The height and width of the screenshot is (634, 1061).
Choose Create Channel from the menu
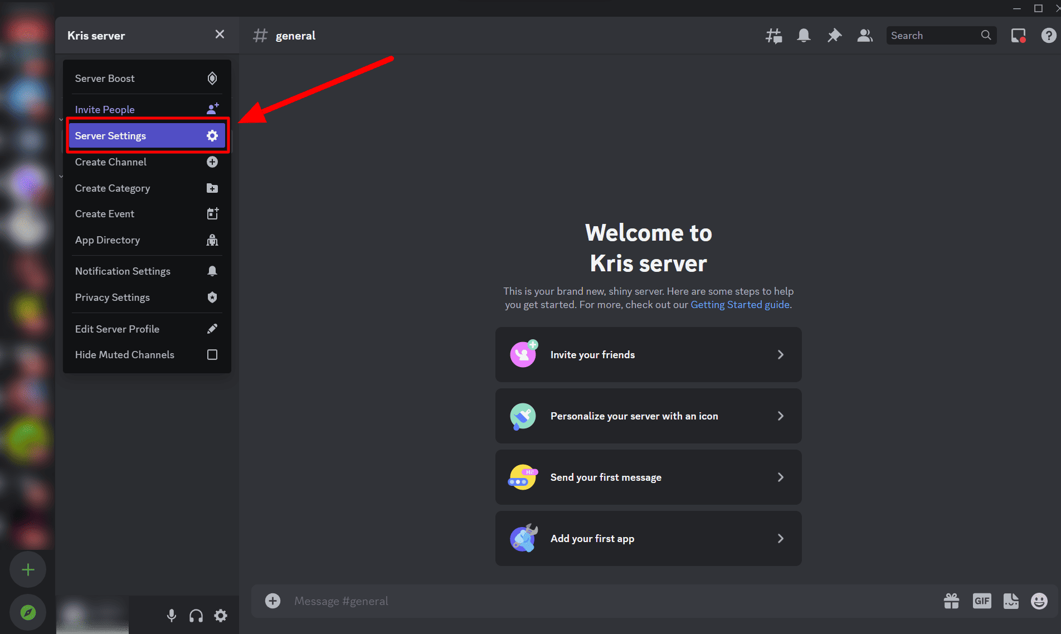[x=147, y=162]
